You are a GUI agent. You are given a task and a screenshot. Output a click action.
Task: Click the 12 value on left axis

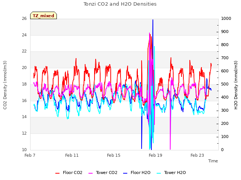click(24, 133)
